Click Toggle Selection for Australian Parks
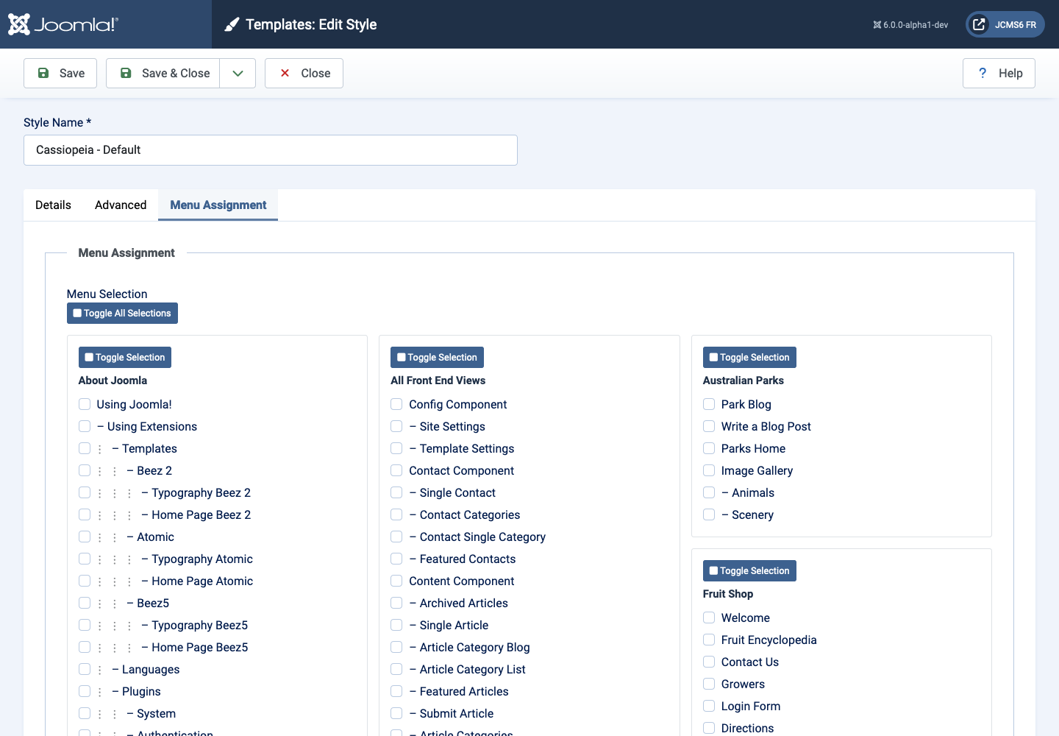Screen dimensions: 1059x736 pyautogui.click(x=749, y=357)
